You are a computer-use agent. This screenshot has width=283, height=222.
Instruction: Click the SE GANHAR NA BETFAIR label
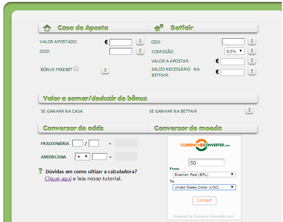point(173,111)
